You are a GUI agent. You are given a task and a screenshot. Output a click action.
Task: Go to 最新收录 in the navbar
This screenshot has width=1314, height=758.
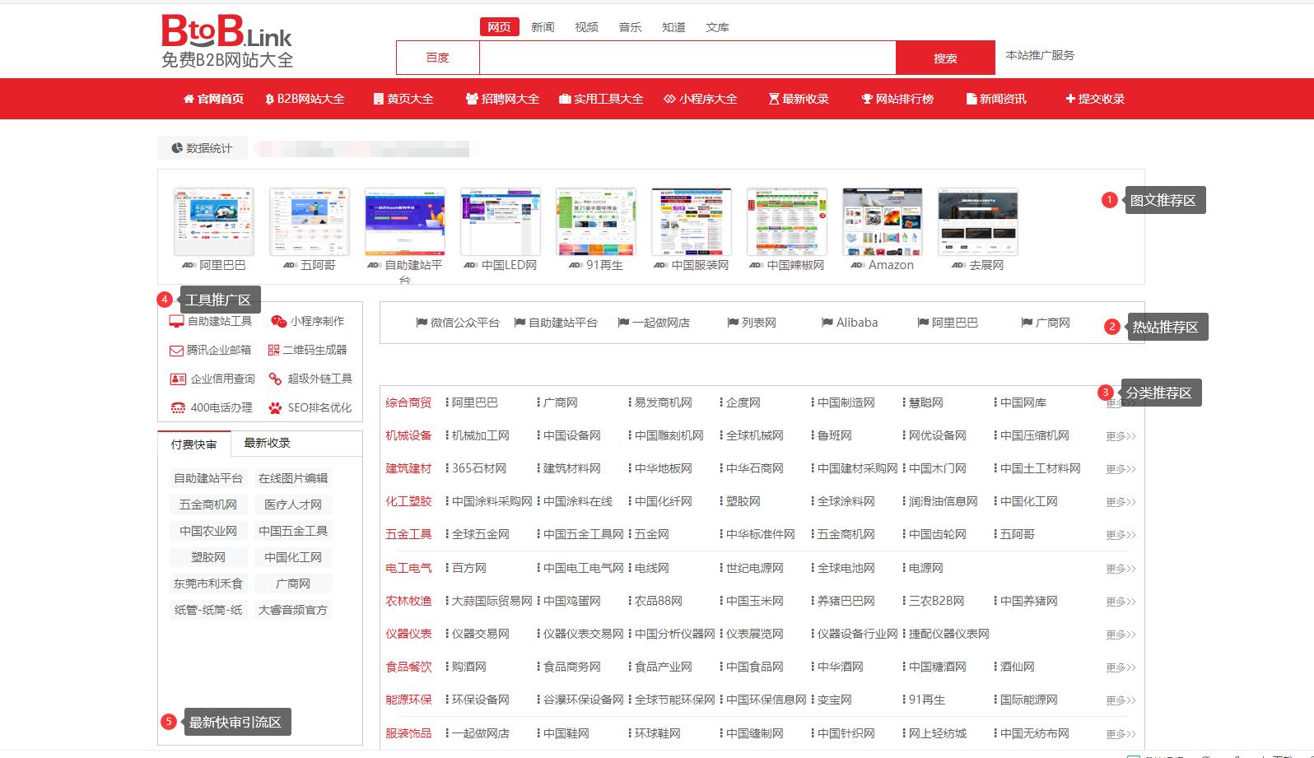(799, 99)
